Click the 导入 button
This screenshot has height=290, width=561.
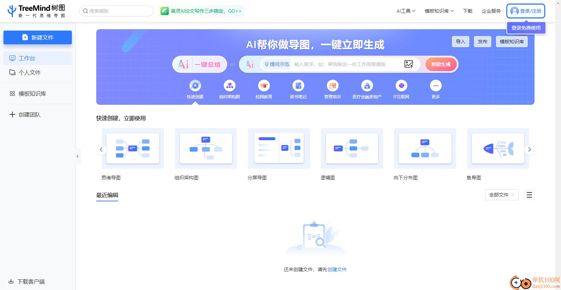point(461,42)
